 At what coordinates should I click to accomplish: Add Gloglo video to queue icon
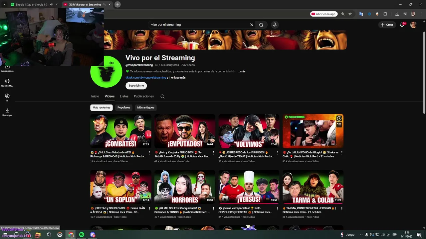[339, 125]
